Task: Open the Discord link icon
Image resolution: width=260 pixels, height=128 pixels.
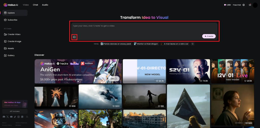Action: [x=4, y=117]
